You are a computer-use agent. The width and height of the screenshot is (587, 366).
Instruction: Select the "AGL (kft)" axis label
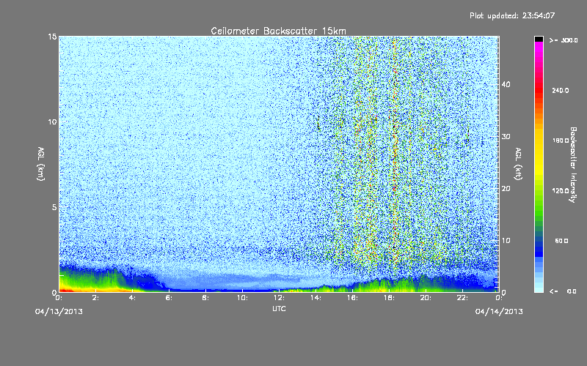518,164
